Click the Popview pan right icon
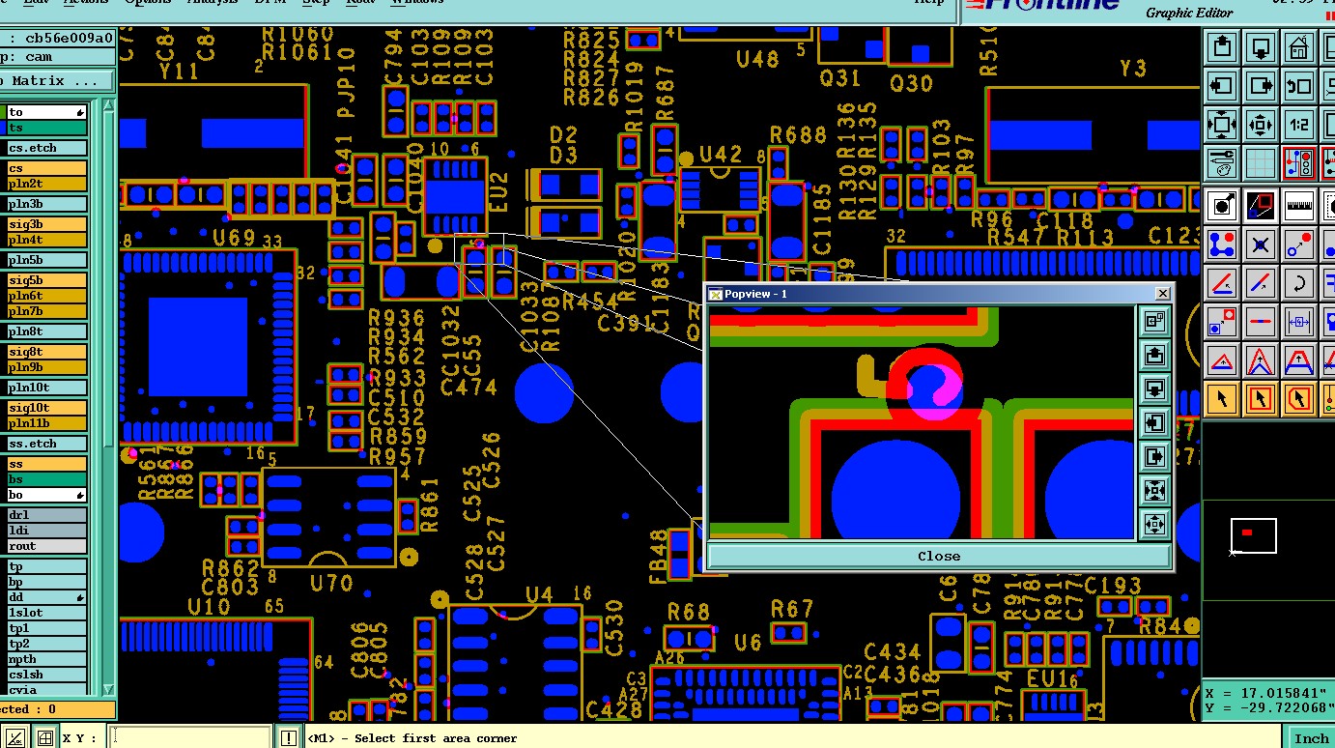Screen dimensions: 1335x748 [1155, 457]
